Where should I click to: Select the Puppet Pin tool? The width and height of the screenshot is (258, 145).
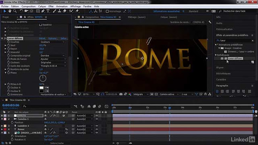[77, 11]
